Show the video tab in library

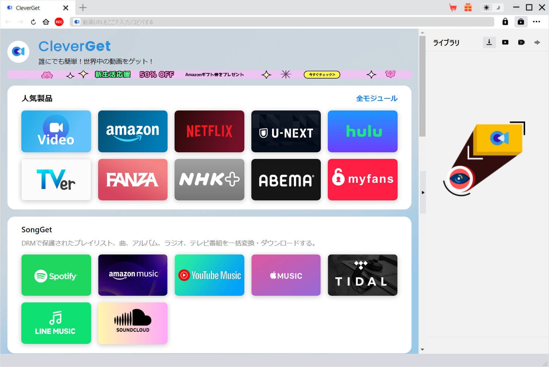[505, 42]
